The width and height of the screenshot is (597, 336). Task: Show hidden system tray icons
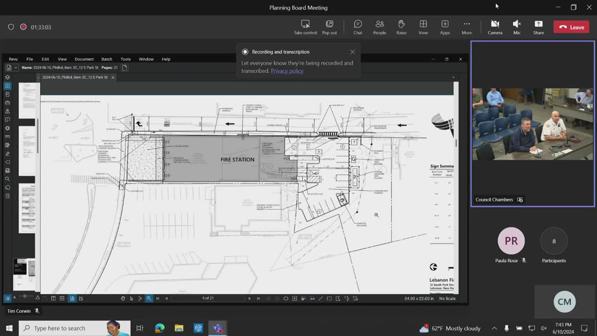tap(494, 328)
